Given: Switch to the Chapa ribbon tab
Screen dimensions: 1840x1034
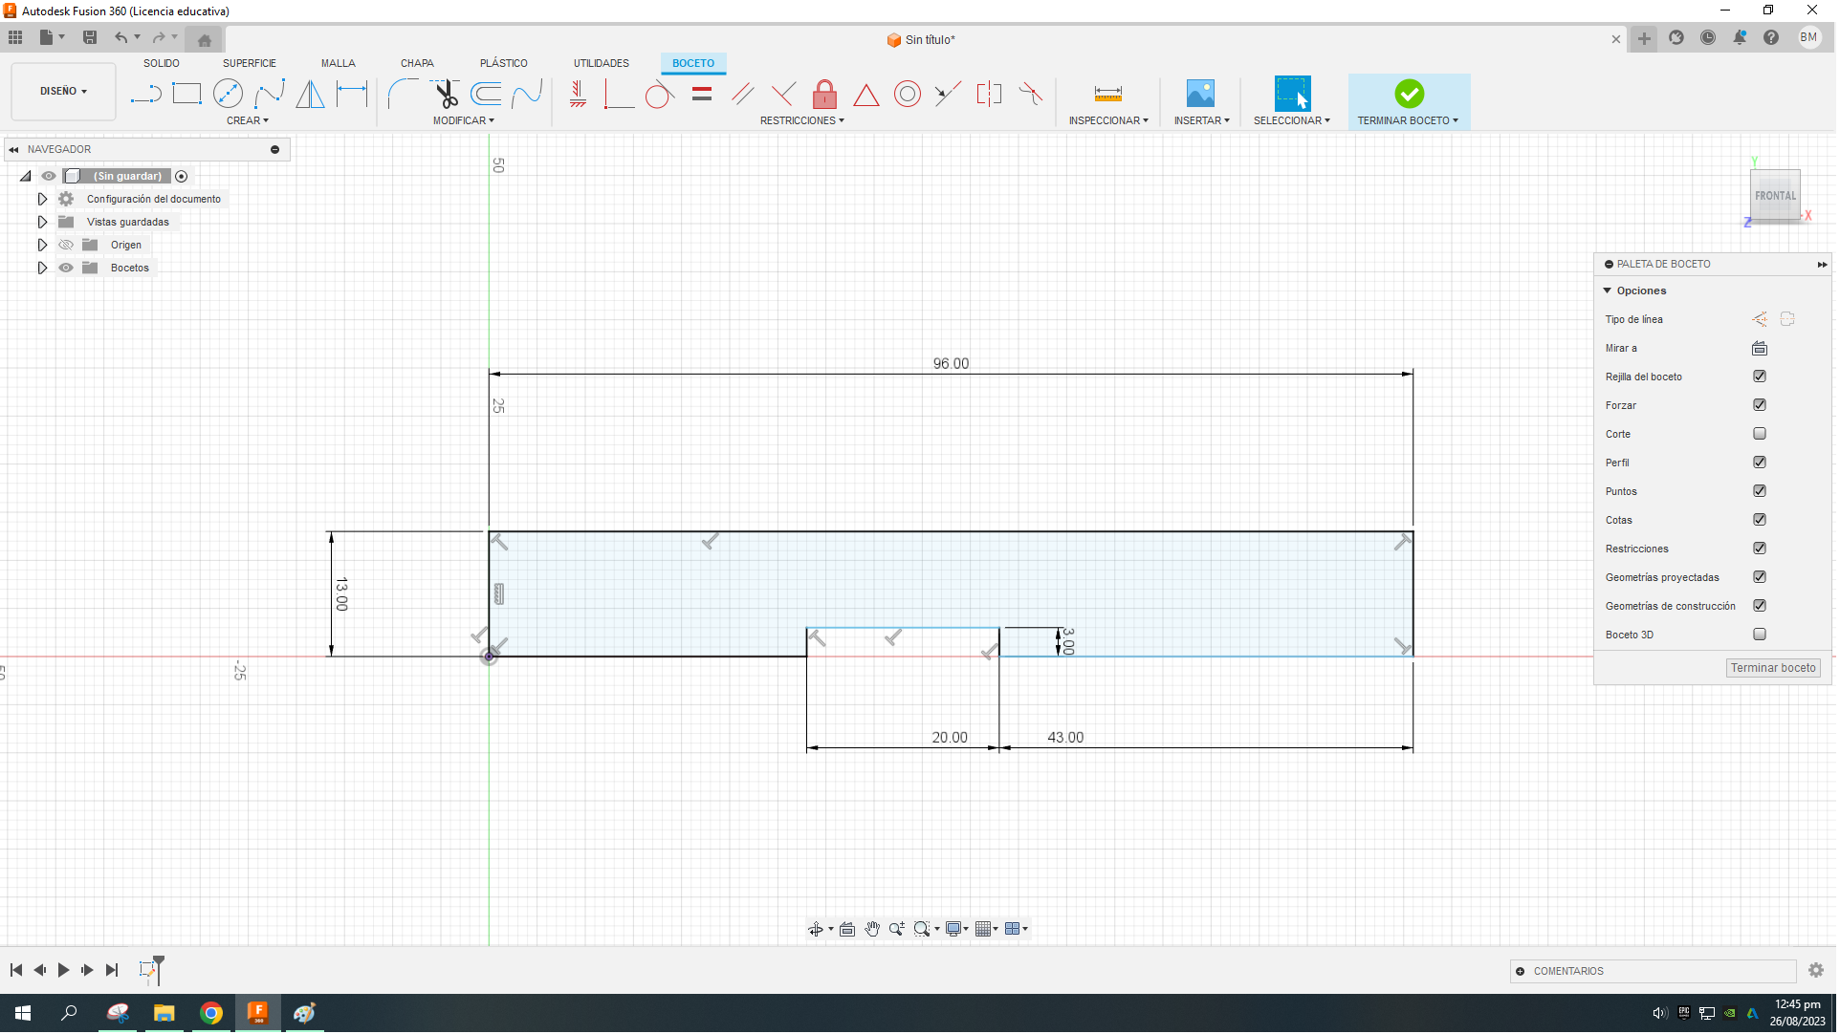Looking at the screenshot, I should point(417,63).
